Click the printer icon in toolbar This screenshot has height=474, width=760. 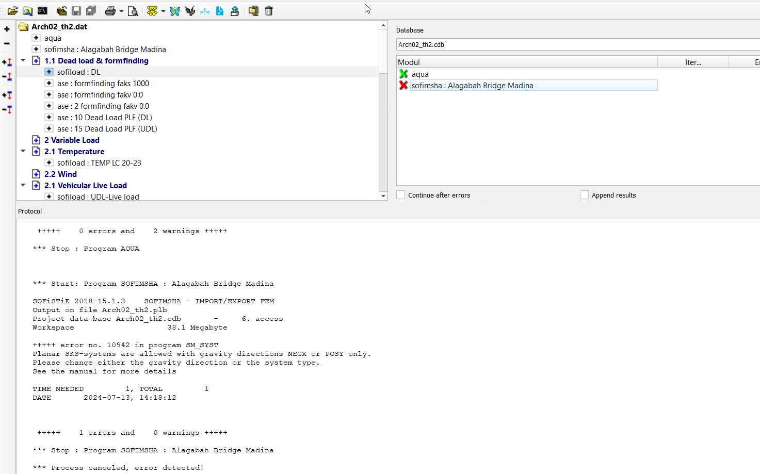(110, 11)
